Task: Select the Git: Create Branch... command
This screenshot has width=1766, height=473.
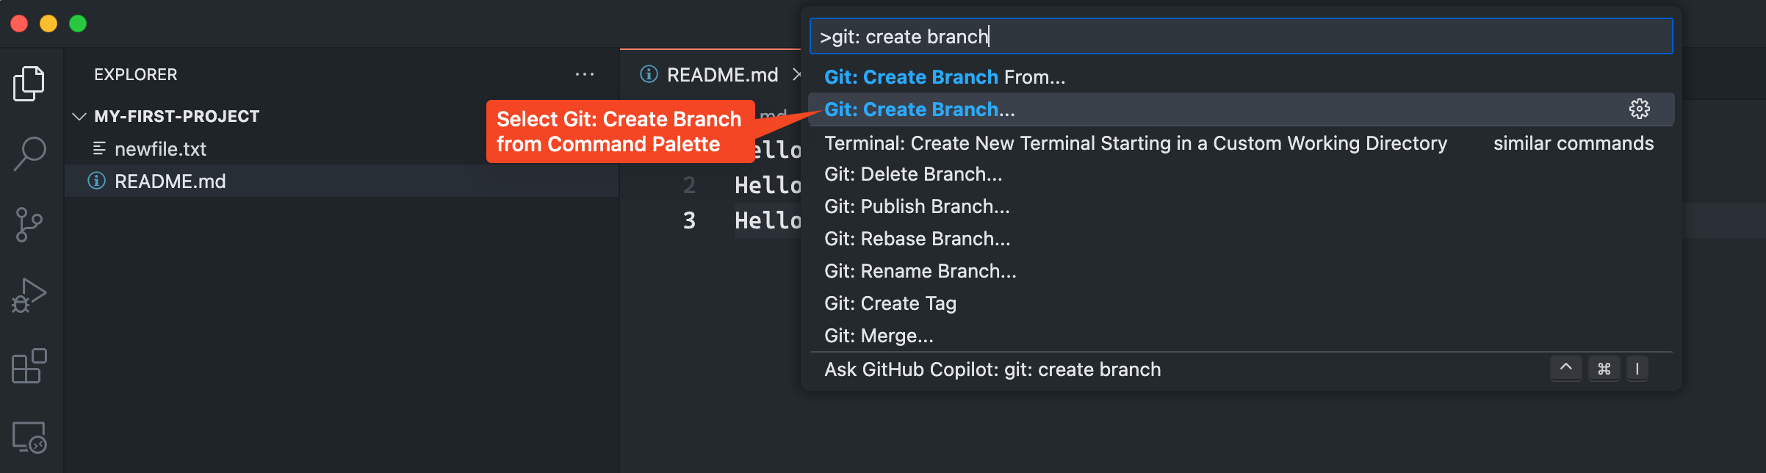Action: pyautogui.click(x=1241, y=109)
